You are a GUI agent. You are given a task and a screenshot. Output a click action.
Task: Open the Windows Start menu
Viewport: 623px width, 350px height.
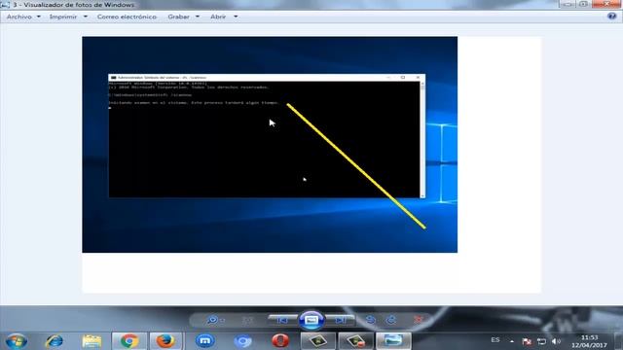(x=17, y=341)
